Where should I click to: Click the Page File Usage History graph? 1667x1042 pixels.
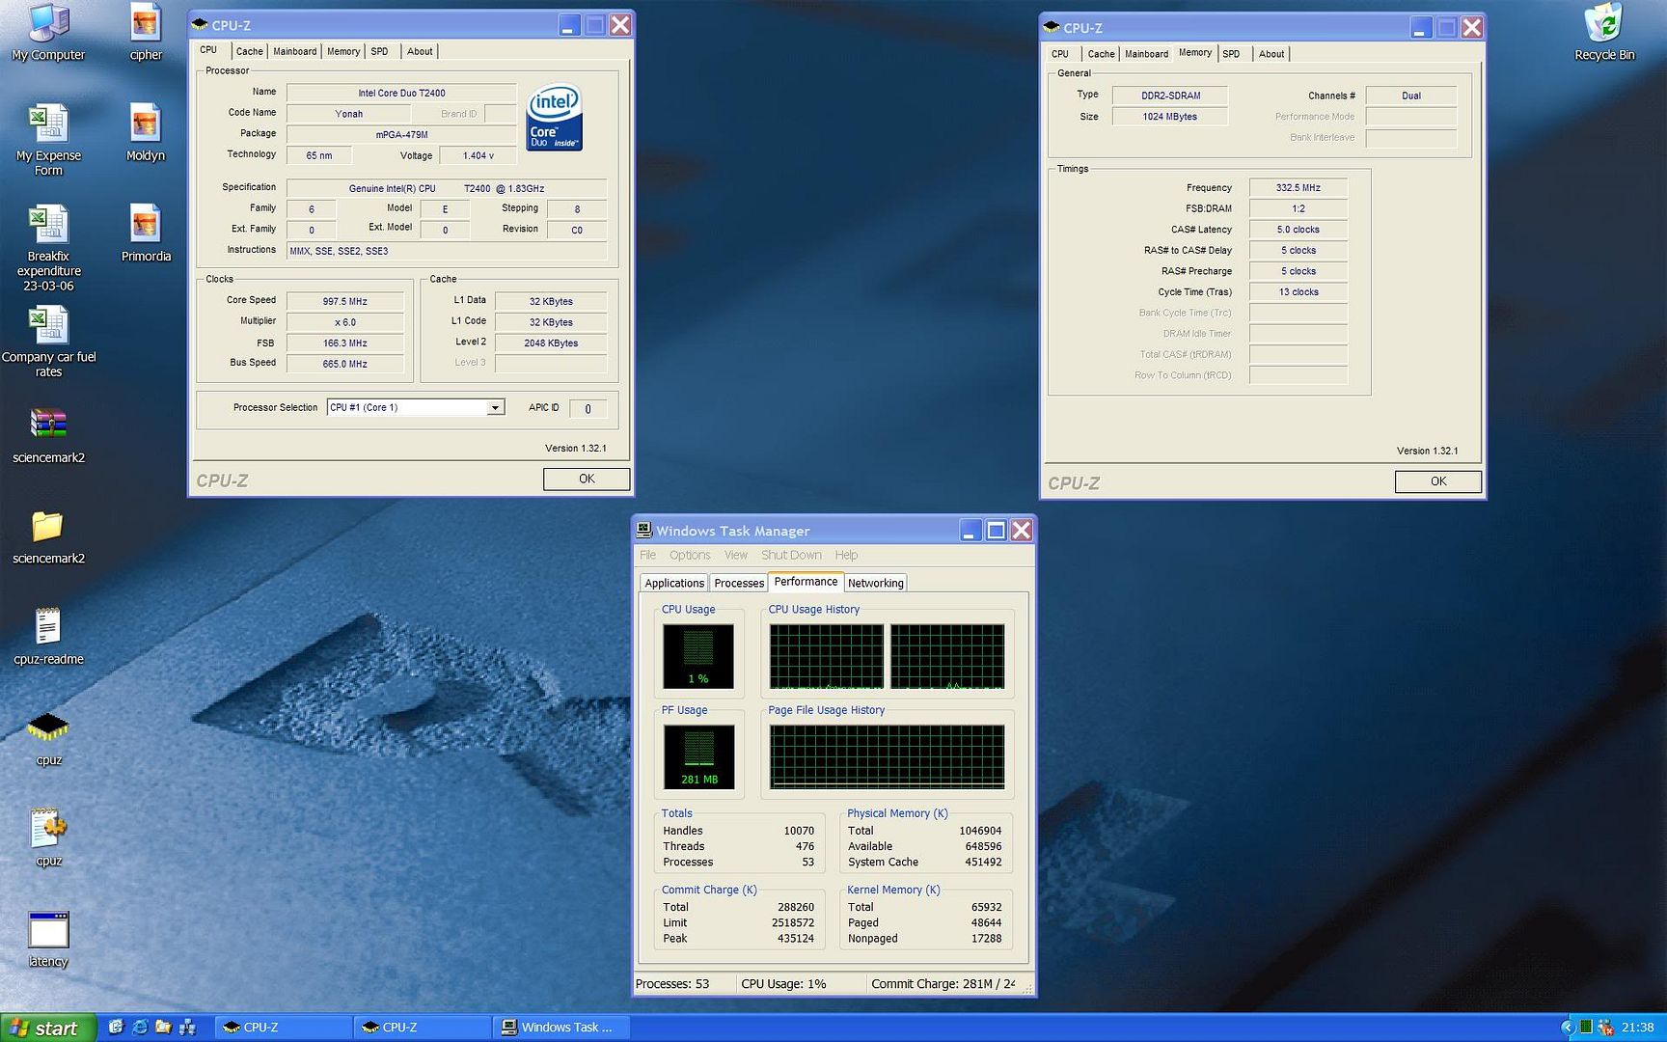pyautogui.click(x=887, y=756)
